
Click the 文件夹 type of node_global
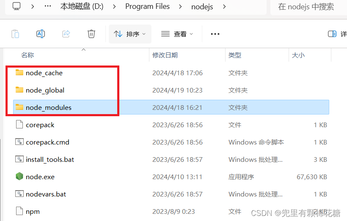(x=238, y=90)
